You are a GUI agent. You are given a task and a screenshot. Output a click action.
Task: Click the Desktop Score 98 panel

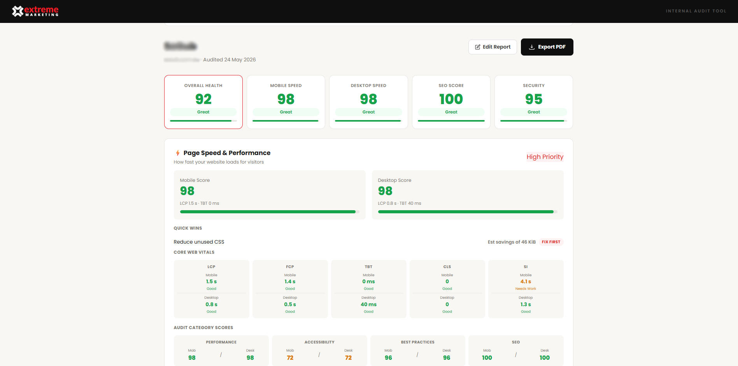click(x=468, y=195)
